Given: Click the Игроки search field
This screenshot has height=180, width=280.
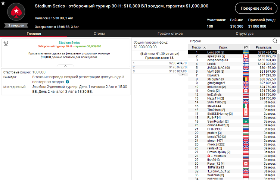Looking at the screenshot, I should point(230,41).
